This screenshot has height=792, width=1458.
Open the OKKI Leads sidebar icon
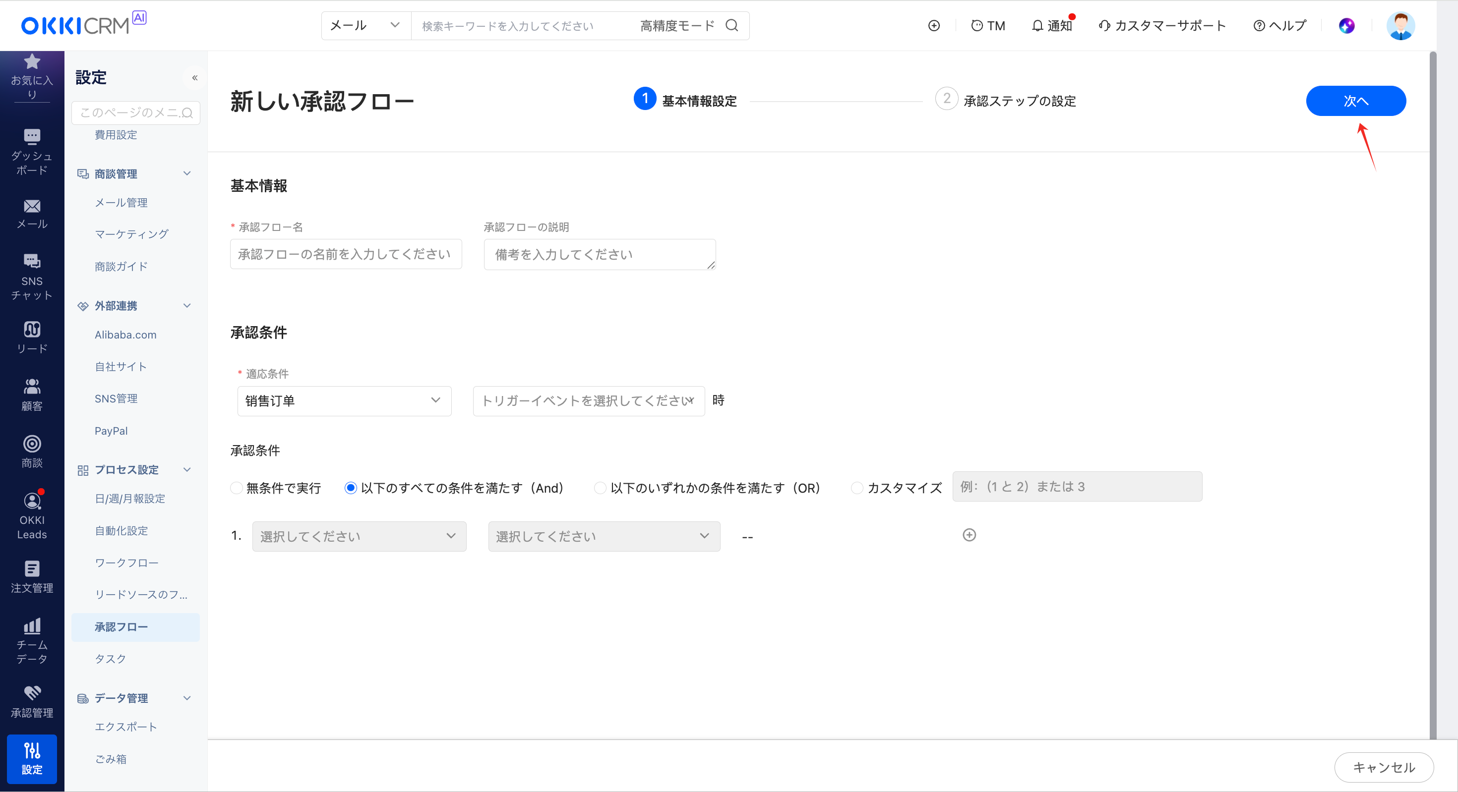coord(32,501)
